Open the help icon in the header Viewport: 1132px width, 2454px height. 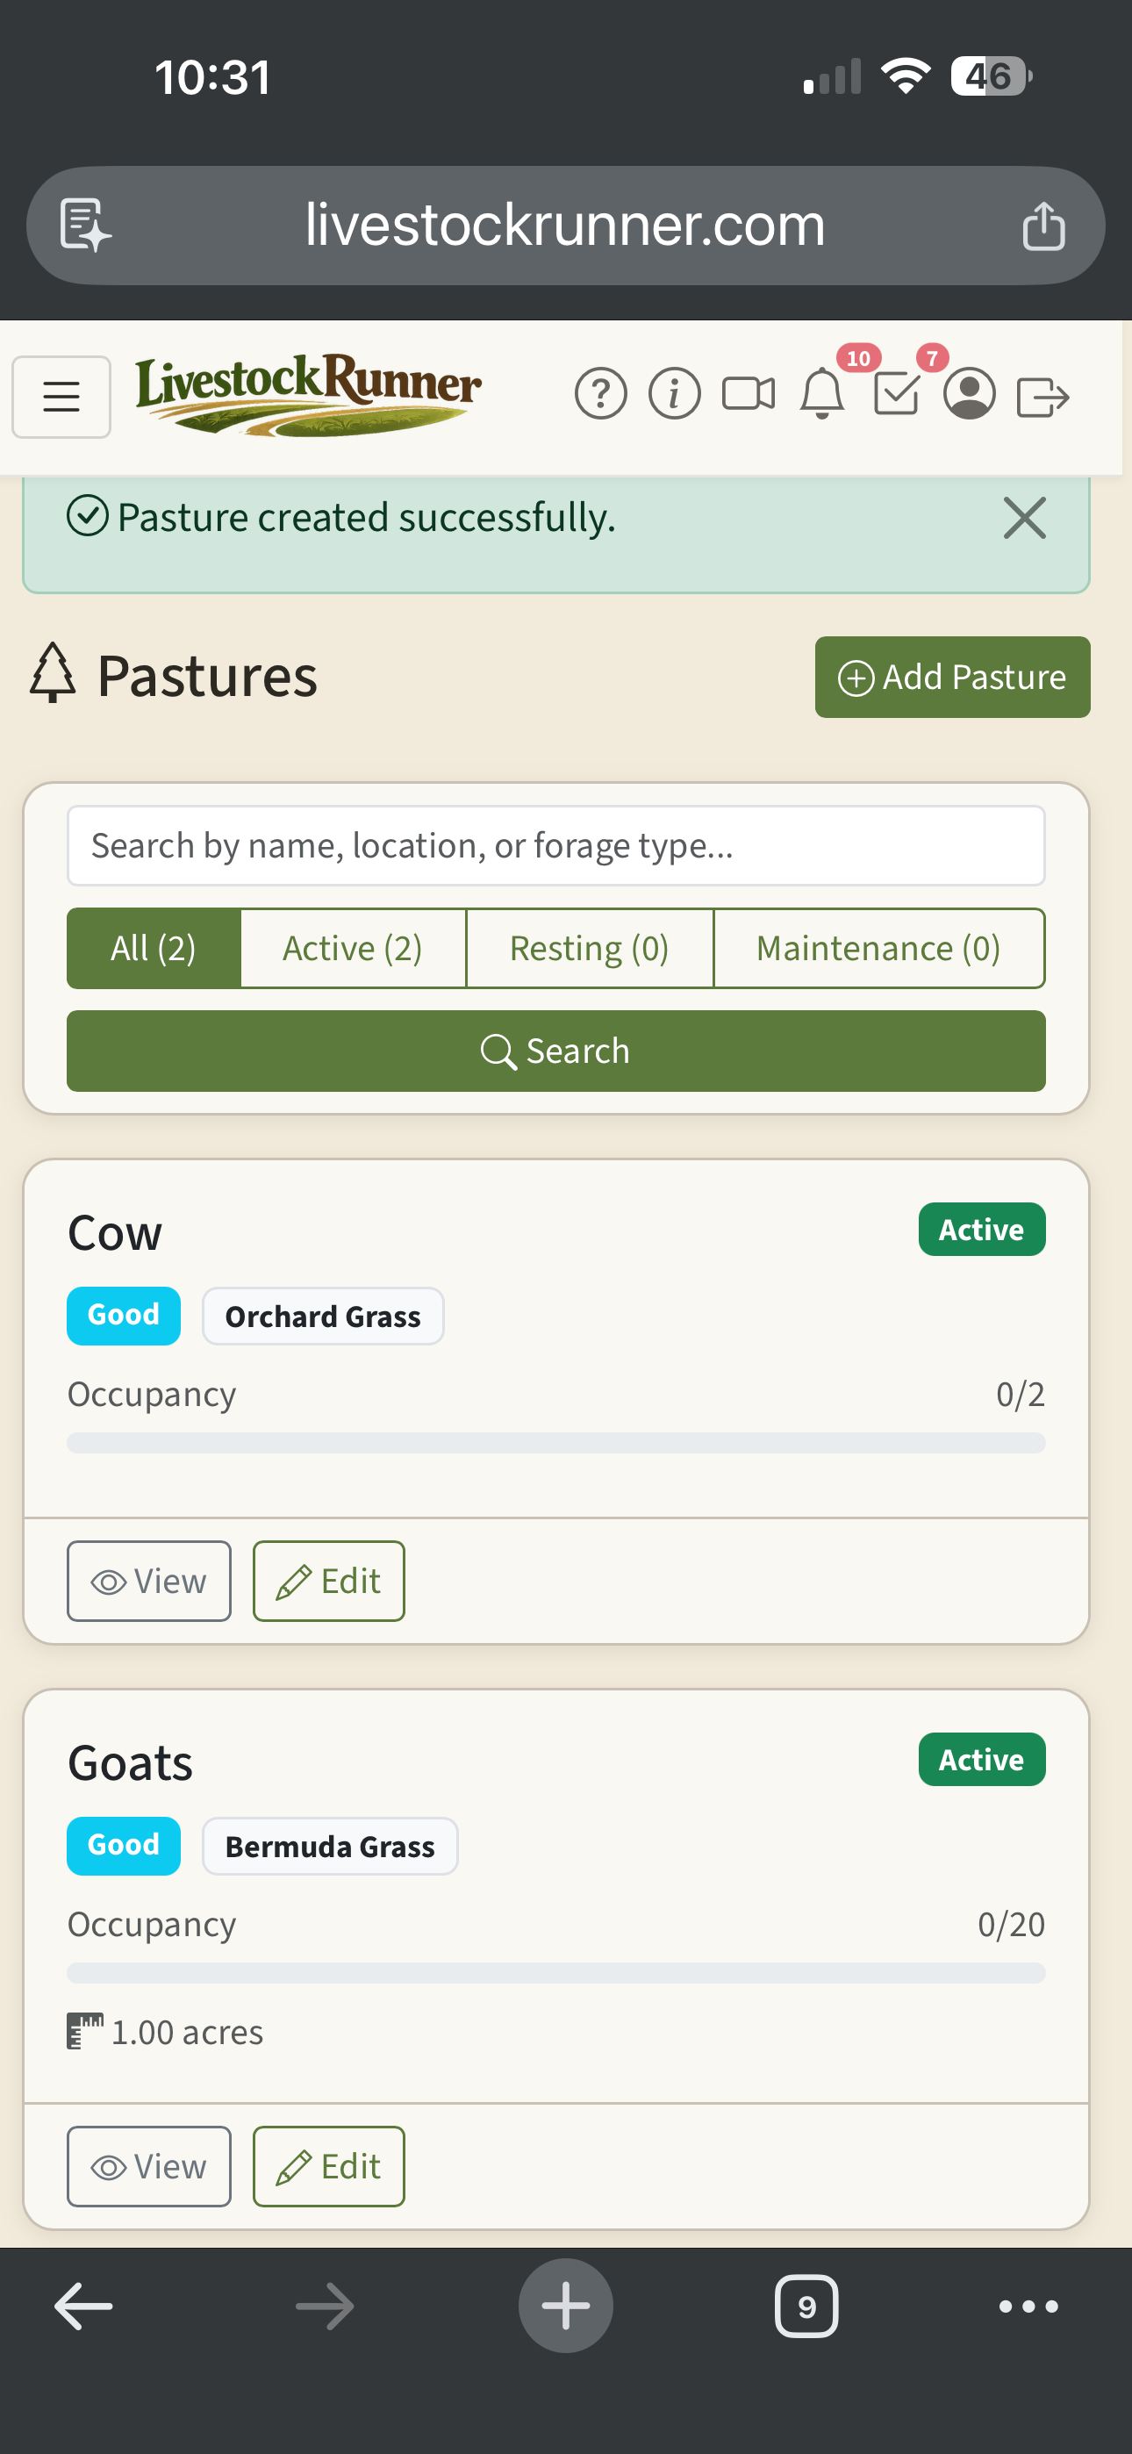coord(600,393)
